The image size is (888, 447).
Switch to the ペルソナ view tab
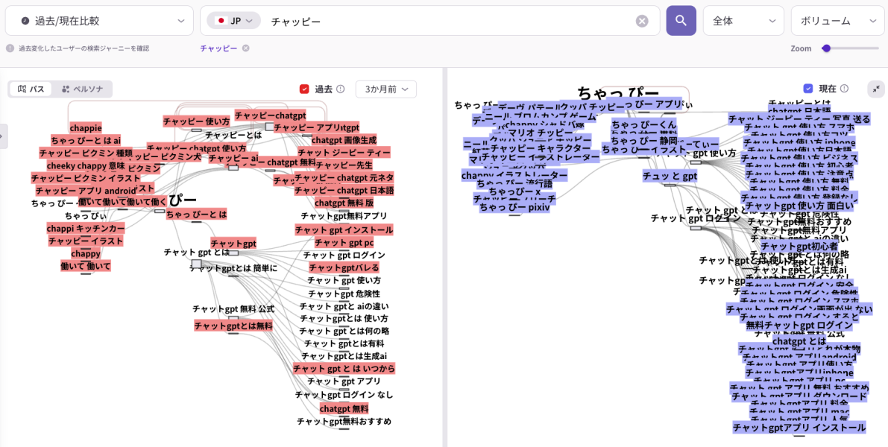coord(82,89)
